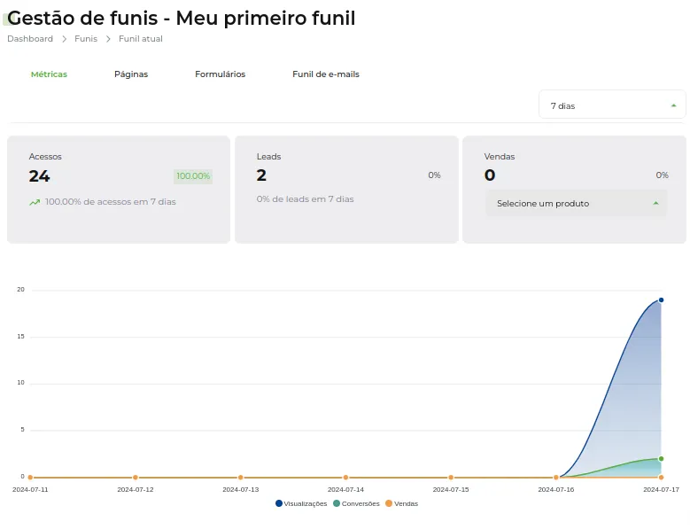The image size is (690, 529).
Task: Open the Selecione um produto dropdown
Action: pyautogui.click(x=576, y=203)
